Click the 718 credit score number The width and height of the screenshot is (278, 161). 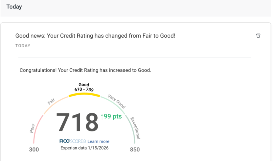pos(77,123)
